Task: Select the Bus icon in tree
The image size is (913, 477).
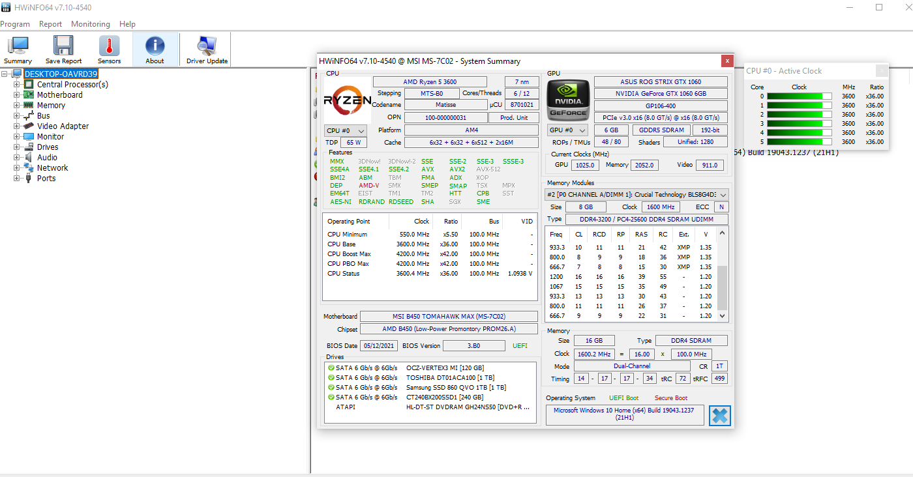Action: [x=29, y=115]
